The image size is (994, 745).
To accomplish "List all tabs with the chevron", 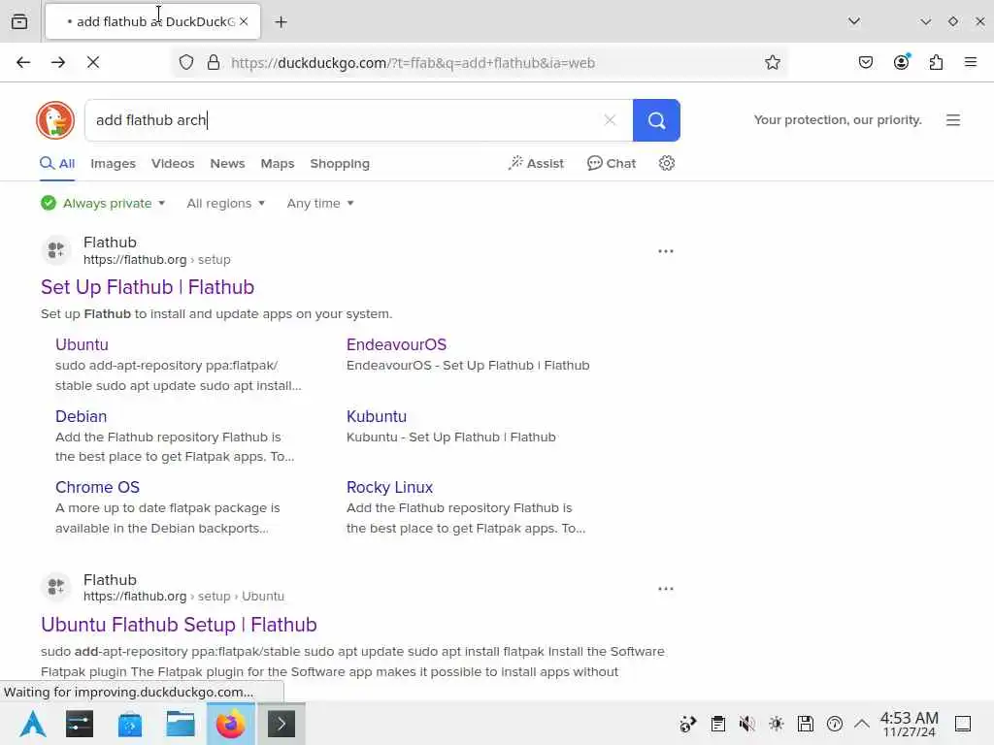I will coord(854,21).
